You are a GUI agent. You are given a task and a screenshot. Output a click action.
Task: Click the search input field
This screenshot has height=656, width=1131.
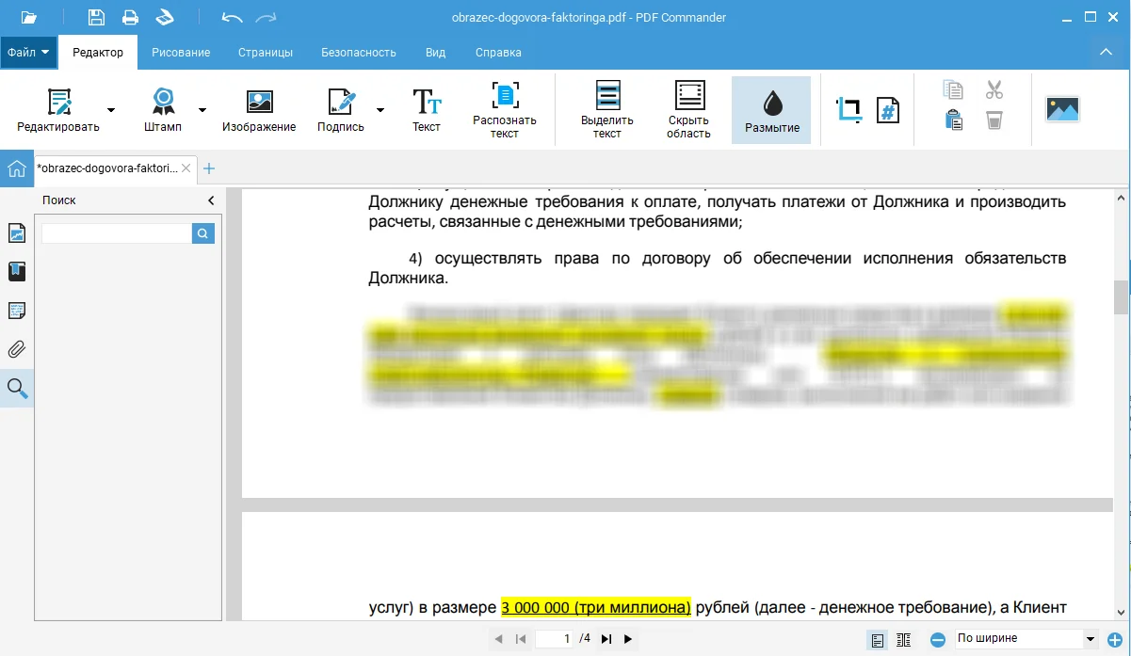coord(117,233)
